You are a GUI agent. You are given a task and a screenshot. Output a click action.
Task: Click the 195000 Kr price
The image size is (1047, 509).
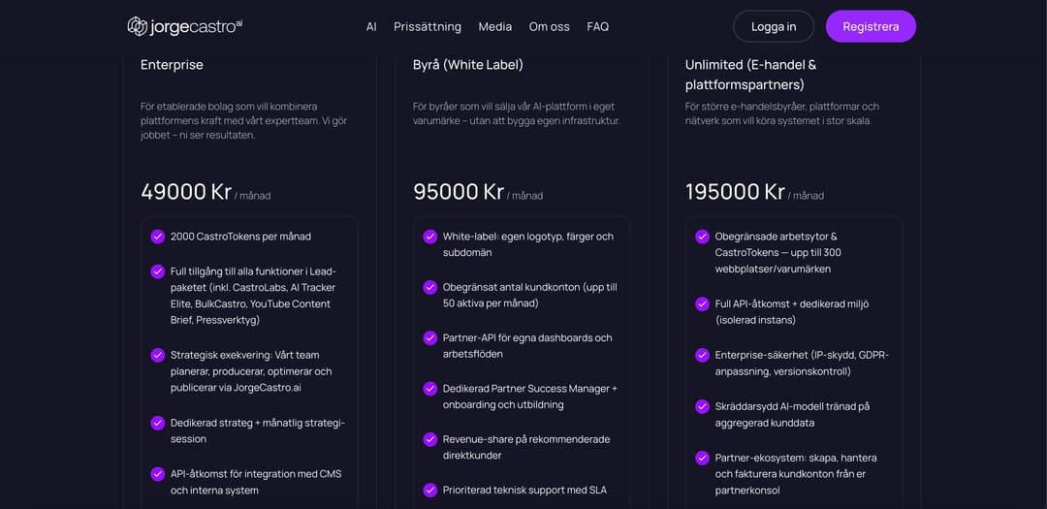[735, 192]
